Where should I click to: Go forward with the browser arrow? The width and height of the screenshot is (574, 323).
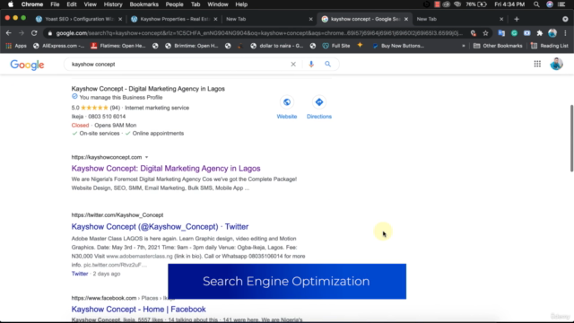coord(22,33)
